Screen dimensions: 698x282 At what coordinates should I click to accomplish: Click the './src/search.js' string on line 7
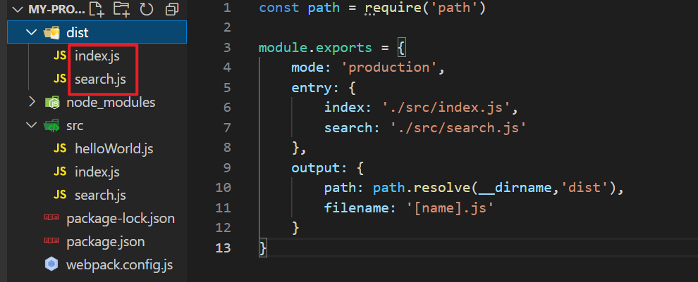[x=458, y=128]
